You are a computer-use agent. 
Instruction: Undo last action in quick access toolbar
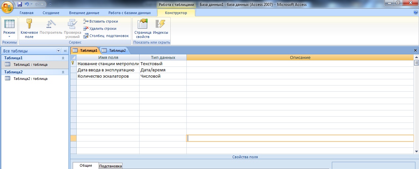(x=27, y=5)
